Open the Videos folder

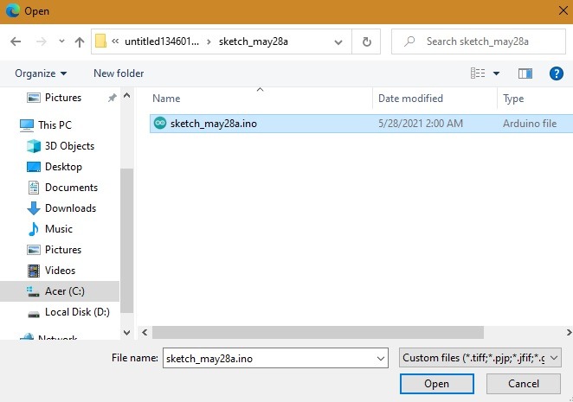coord(60,271)
